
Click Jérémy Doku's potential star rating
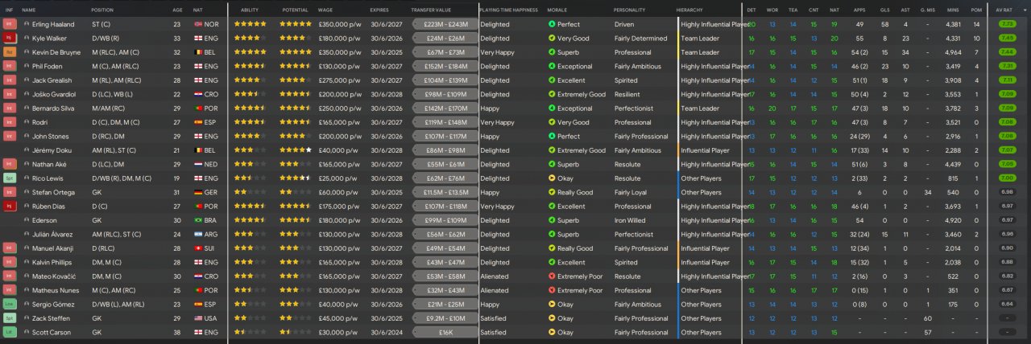tap(295, 150)
